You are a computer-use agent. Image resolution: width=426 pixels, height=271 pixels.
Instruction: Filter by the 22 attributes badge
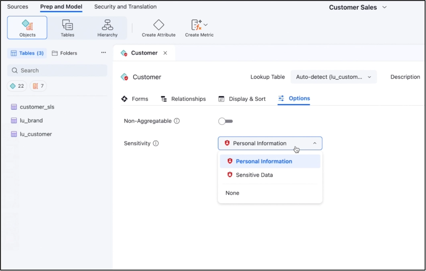coord(17,86)
